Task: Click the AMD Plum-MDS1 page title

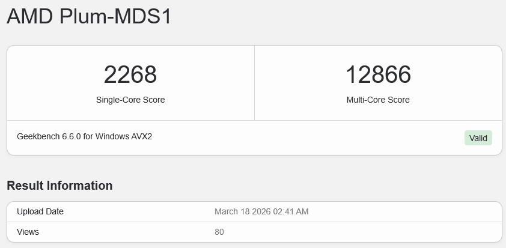Action: [x=89, y=17]
